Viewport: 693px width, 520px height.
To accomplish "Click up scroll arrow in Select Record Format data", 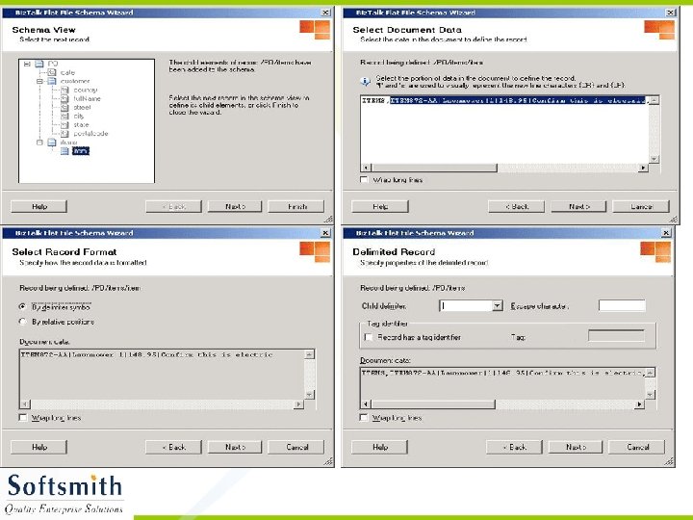I will click(x=309, y=354).
